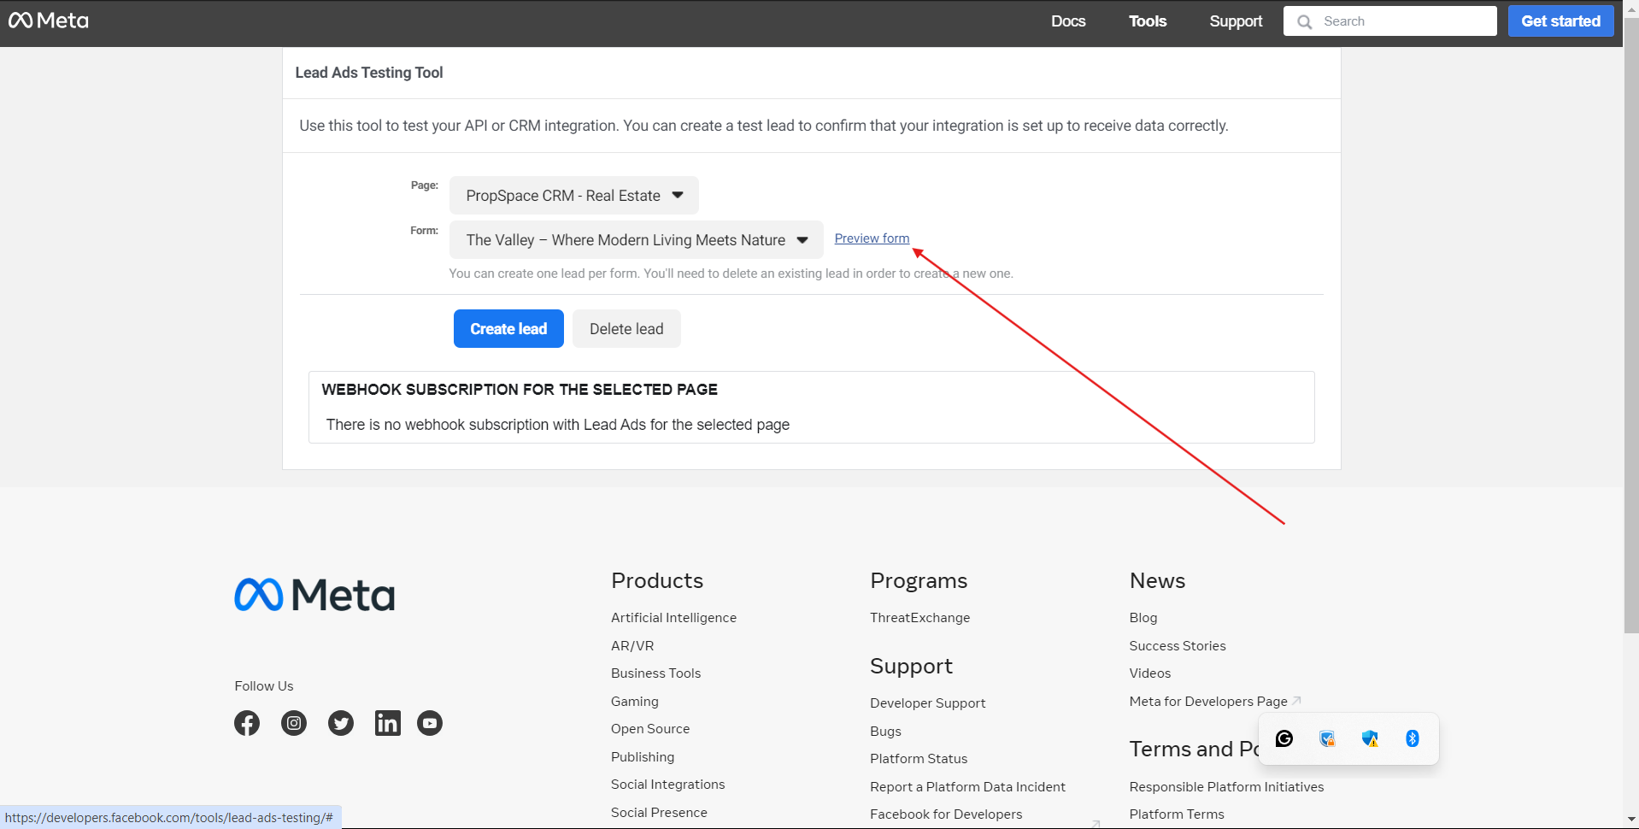Click the search magnifier icon
The width and height of the screenshot is (1639, 829).
(1305, 21)
